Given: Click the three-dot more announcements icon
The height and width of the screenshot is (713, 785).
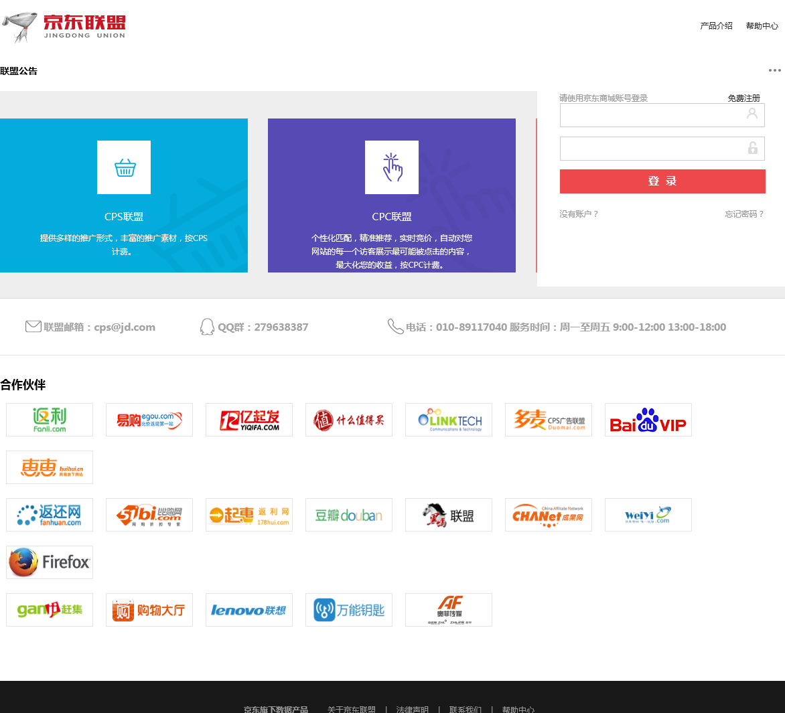Looking at the screenshot, I should tap(774, 70).
